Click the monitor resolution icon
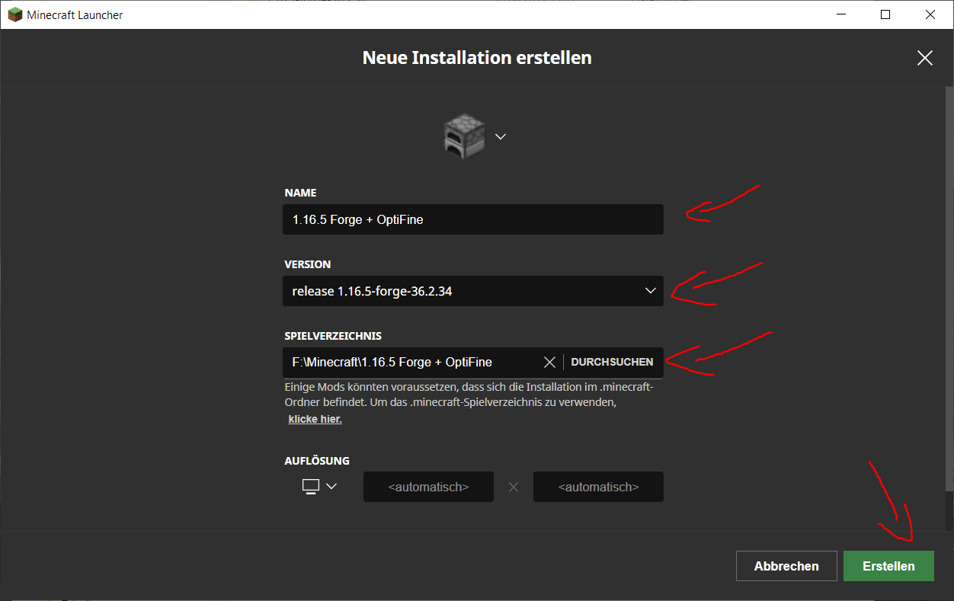Image resolution: width=954 pixels, height=601 pixels. tap(310, 486)
